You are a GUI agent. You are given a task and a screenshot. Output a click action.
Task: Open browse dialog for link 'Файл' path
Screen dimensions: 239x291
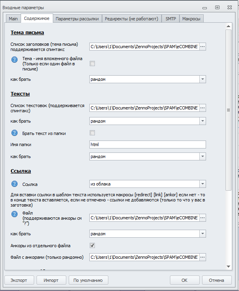pyautogui.click(x=202, y=218)
